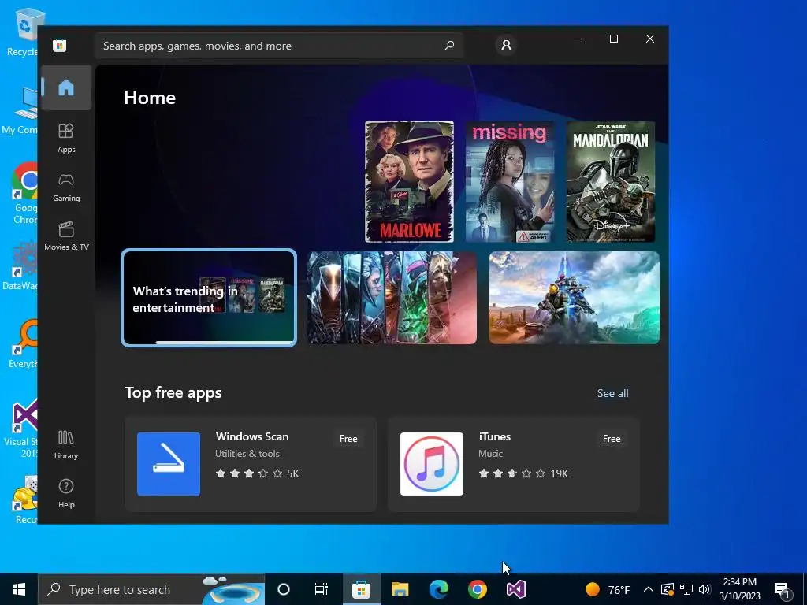The height and width of the screenshot is (605, 807).
Task: Open the Windows Start menu
Action: pos(19,589)
